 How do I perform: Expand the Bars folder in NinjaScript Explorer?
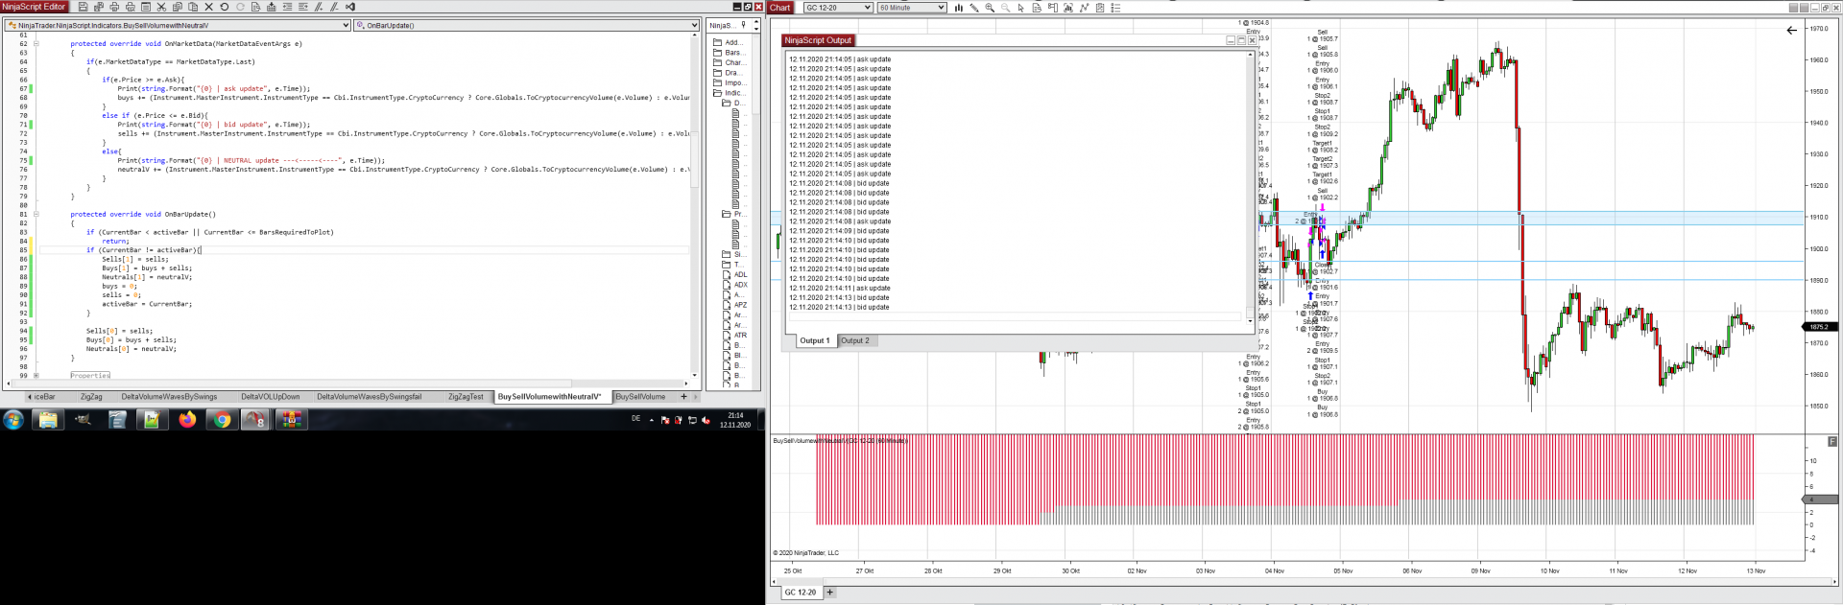(728, 53)
